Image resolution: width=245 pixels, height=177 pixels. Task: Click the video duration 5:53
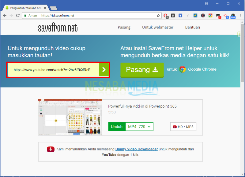112,112
